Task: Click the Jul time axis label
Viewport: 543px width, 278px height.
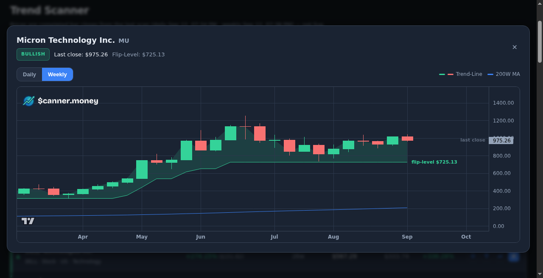Action: click(274, 237)
